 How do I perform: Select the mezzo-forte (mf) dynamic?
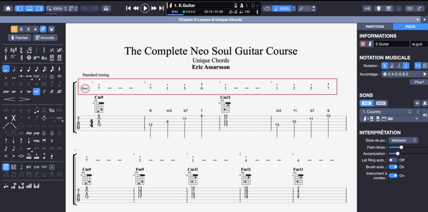36,91
